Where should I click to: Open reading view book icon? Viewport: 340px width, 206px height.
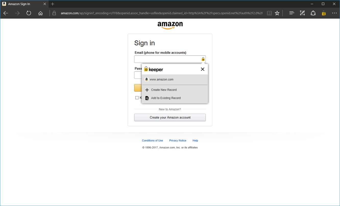269,13
